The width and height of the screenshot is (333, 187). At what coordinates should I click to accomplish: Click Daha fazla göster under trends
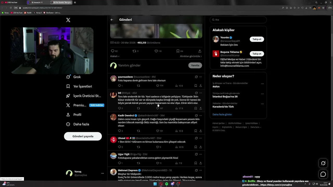[x=222, y=115]
